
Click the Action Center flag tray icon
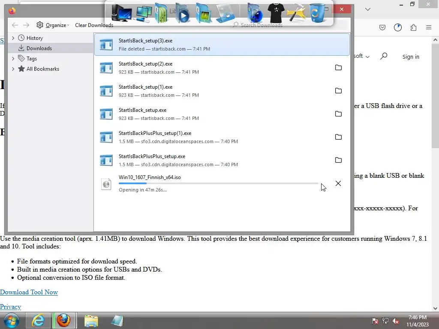[x=375, y=321]
